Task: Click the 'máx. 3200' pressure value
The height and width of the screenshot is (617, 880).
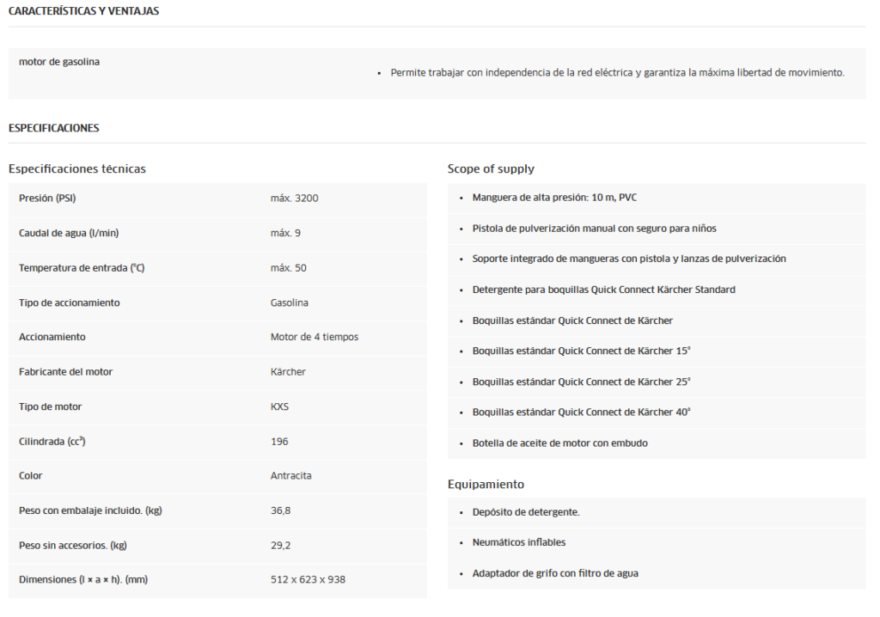Action: point(294,199)
